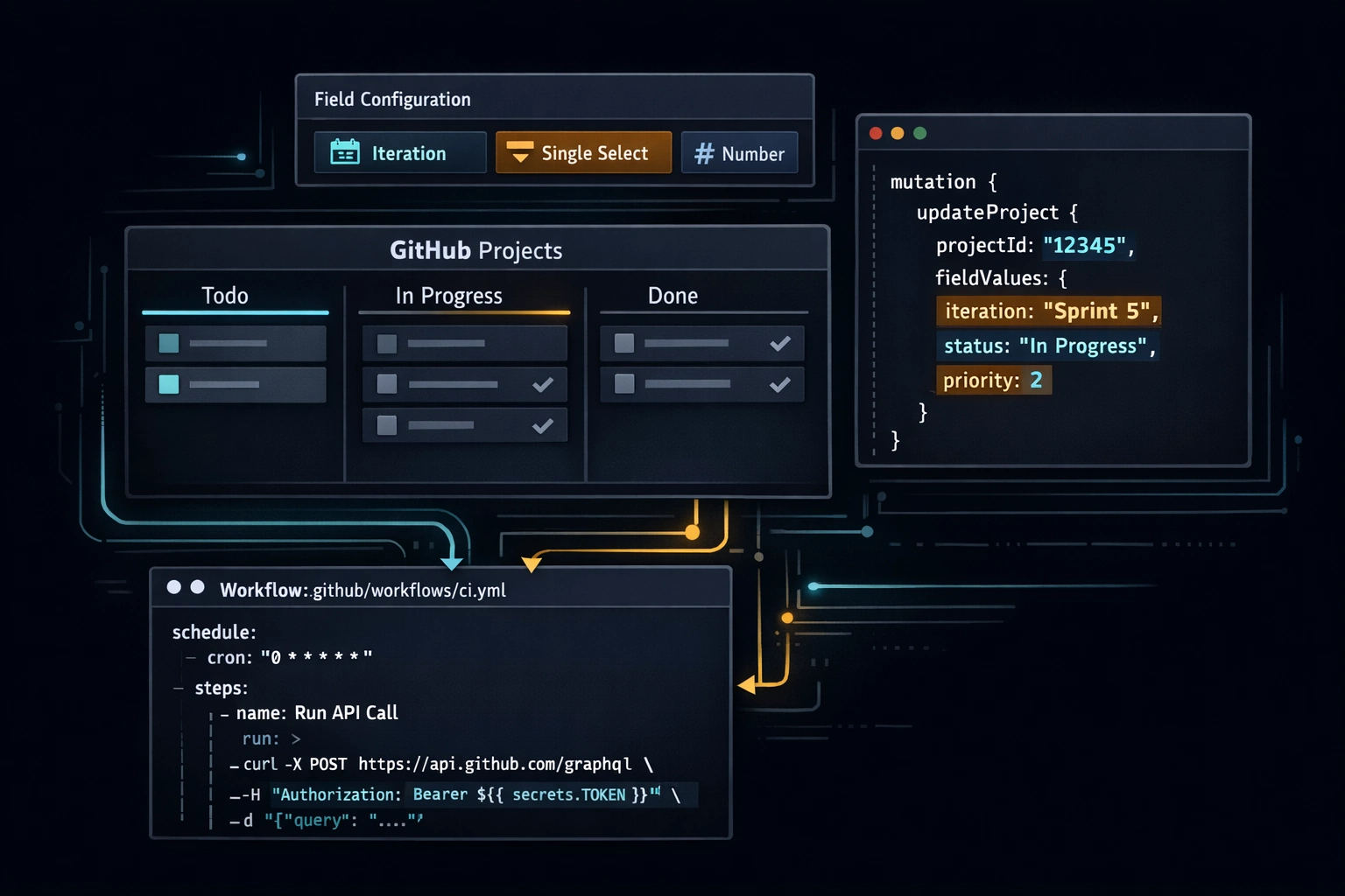The width and height of the screenshot is (1345, 896).
Task: Click the 'schedule:' line
Action: (x=214, y=632)
